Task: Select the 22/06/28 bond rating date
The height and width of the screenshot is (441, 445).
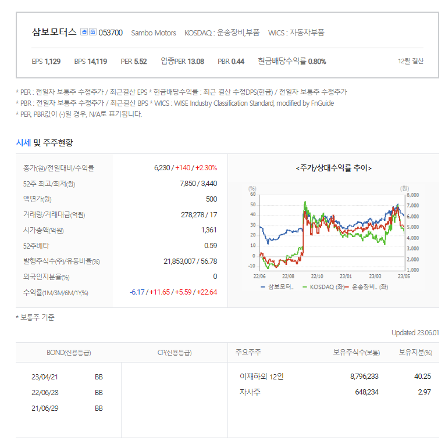Action: [x=45, y=393]
